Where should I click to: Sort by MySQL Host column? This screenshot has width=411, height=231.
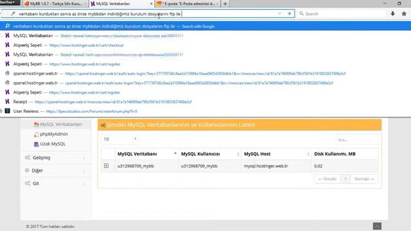point(276,154)
